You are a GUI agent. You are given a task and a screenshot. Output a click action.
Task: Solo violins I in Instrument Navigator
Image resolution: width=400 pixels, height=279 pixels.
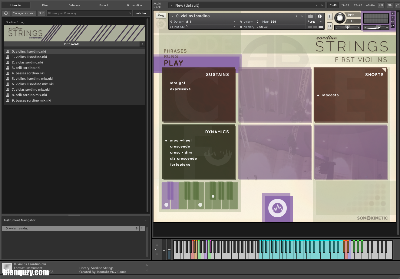click(x=137, y=229)
